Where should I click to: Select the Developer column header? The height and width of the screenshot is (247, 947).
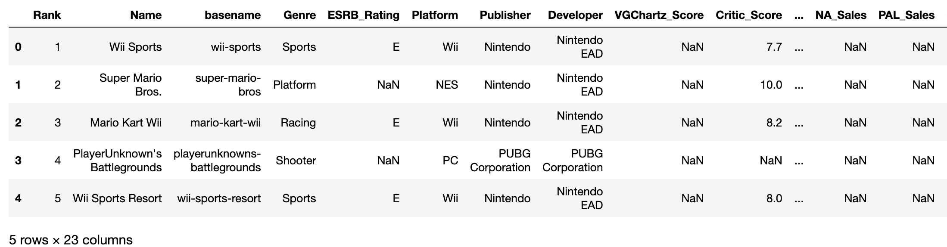click(575, 15)
